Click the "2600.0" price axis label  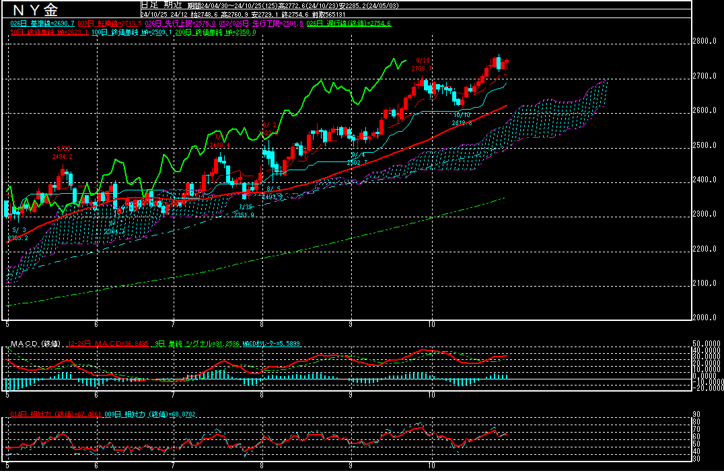pyautogui.click(x=704, y=110)
